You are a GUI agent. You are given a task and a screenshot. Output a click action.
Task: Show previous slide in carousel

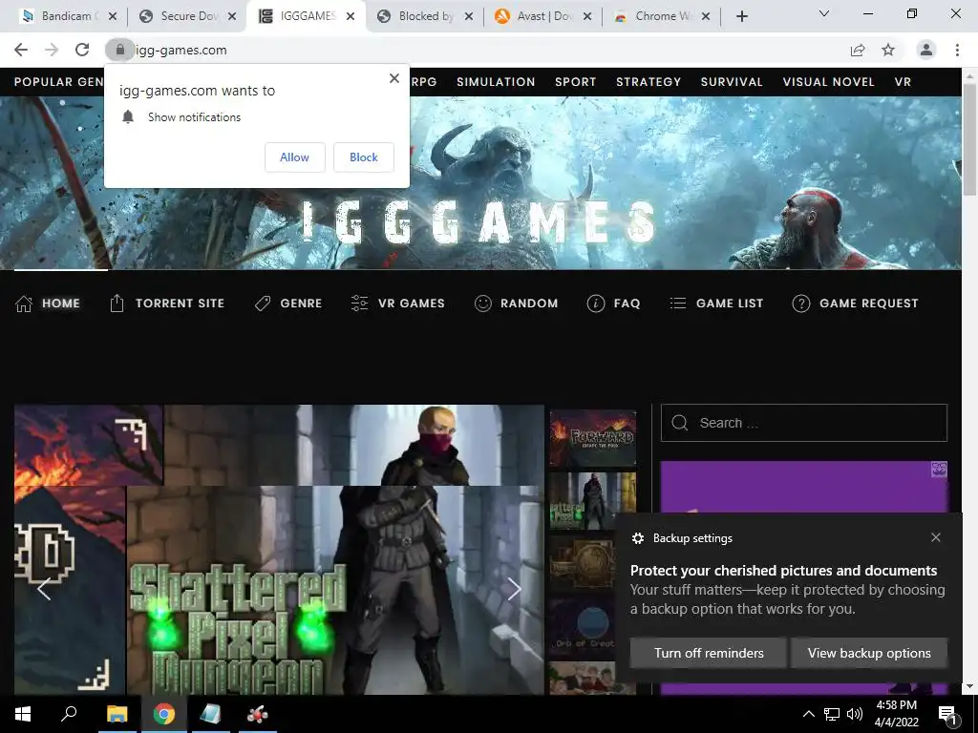tap(44, 588)
